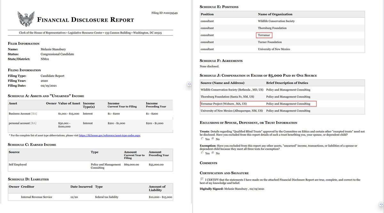Click the Schedule C Earned Income heading
Viewport: 384px width, 213px height.
(32, 145)
